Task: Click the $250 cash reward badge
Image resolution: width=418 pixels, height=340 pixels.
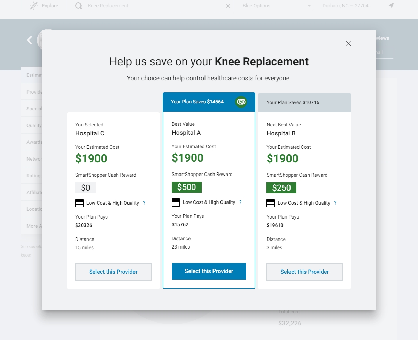Action: coord(281,188)
